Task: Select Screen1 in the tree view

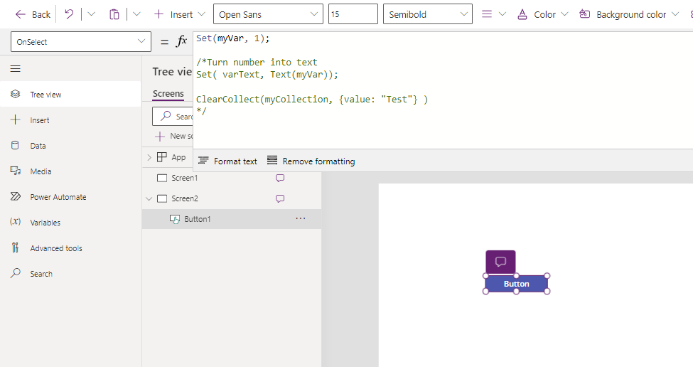Action: click(x=184, y=178)
